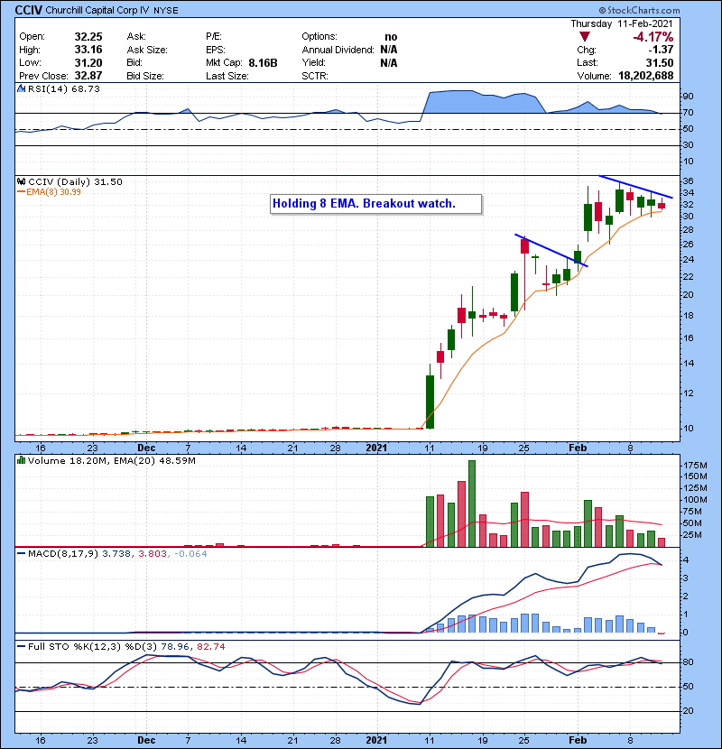Click the red down-triangle change indicator
This screenshot has width=722, height=749.
[x=585, y=36]
